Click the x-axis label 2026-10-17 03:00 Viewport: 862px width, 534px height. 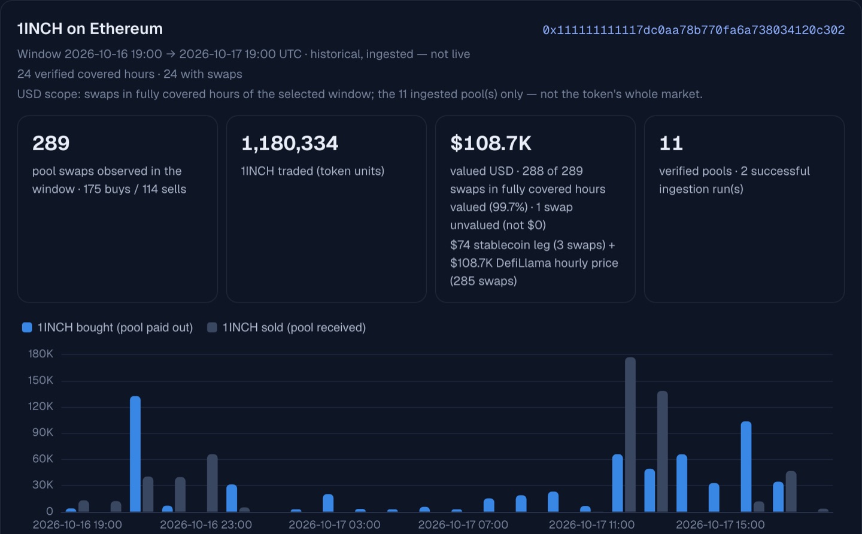click(x=335, y=524)
